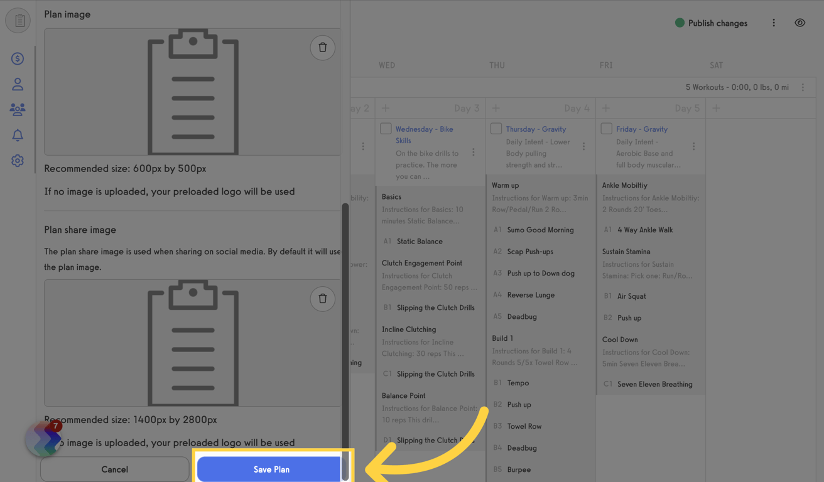Viewport: 824px width, 482px height.
Task: Tick the Friday - Gravity checkbox
Action: 606,129
